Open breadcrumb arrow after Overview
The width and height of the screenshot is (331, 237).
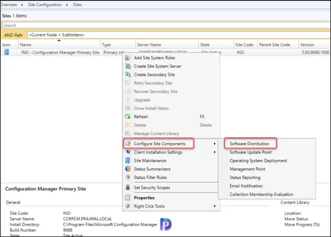22,5
